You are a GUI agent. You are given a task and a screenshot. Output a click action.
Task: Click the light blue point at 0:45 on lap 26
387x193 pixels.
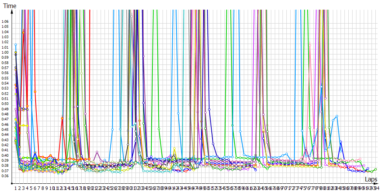click(x=112, y=129)
